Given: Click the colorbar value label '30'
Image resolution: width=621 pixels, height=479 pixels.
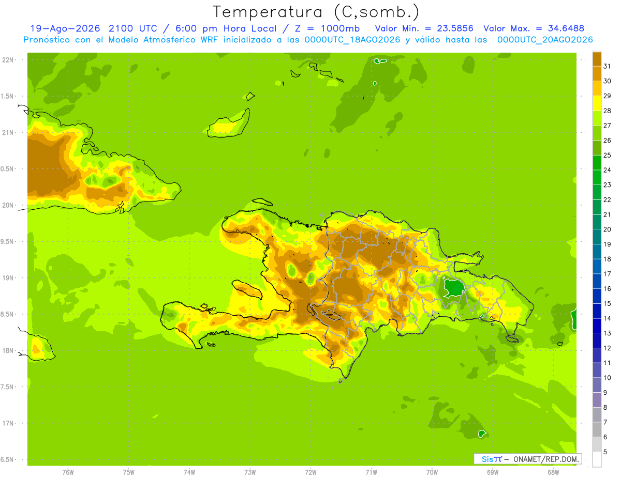Looking at the screenshot, I should 608,81.
